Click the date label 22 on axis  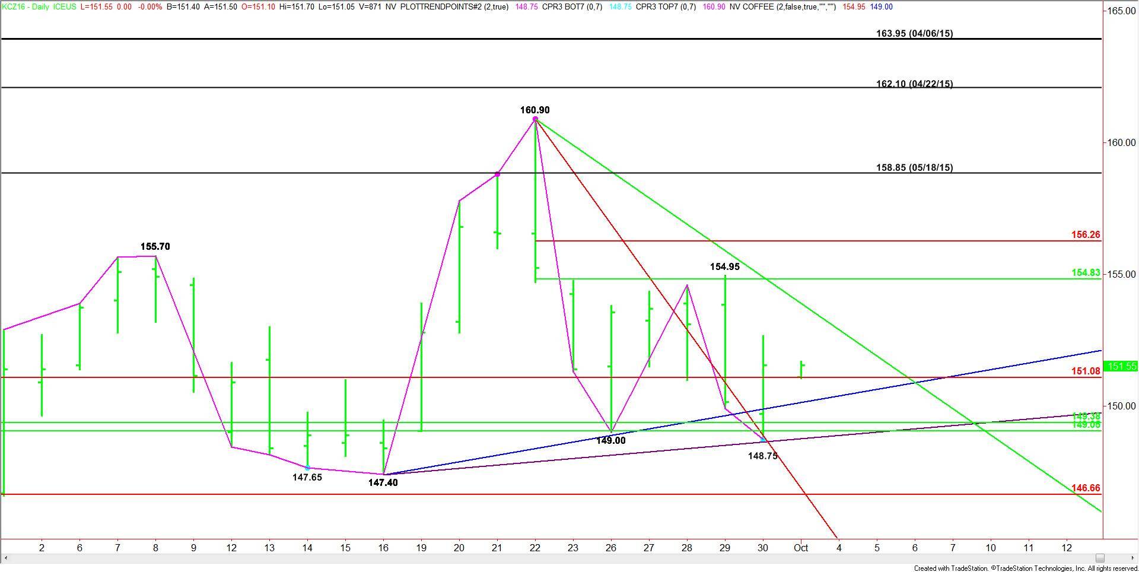[x=535, y=548]
